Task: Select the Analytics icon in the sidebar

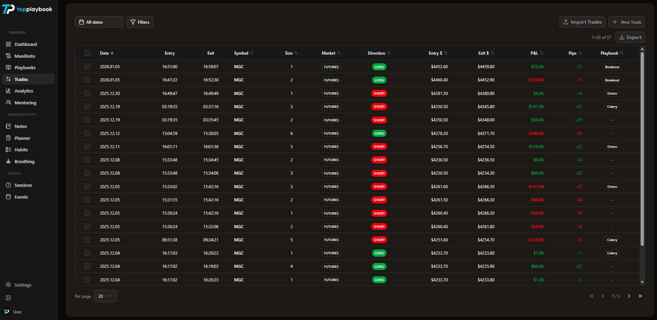Action: [x=8, y=91]
